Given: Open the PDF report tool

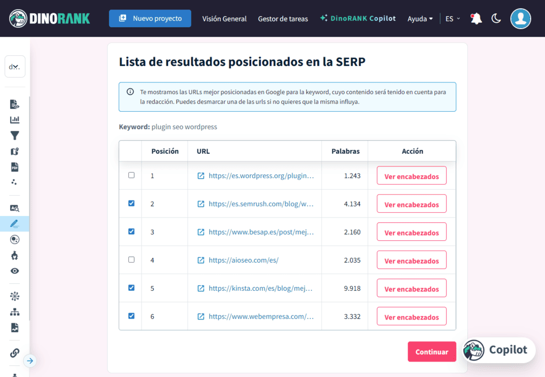Looking at the screenshot, I should point(15,165).
